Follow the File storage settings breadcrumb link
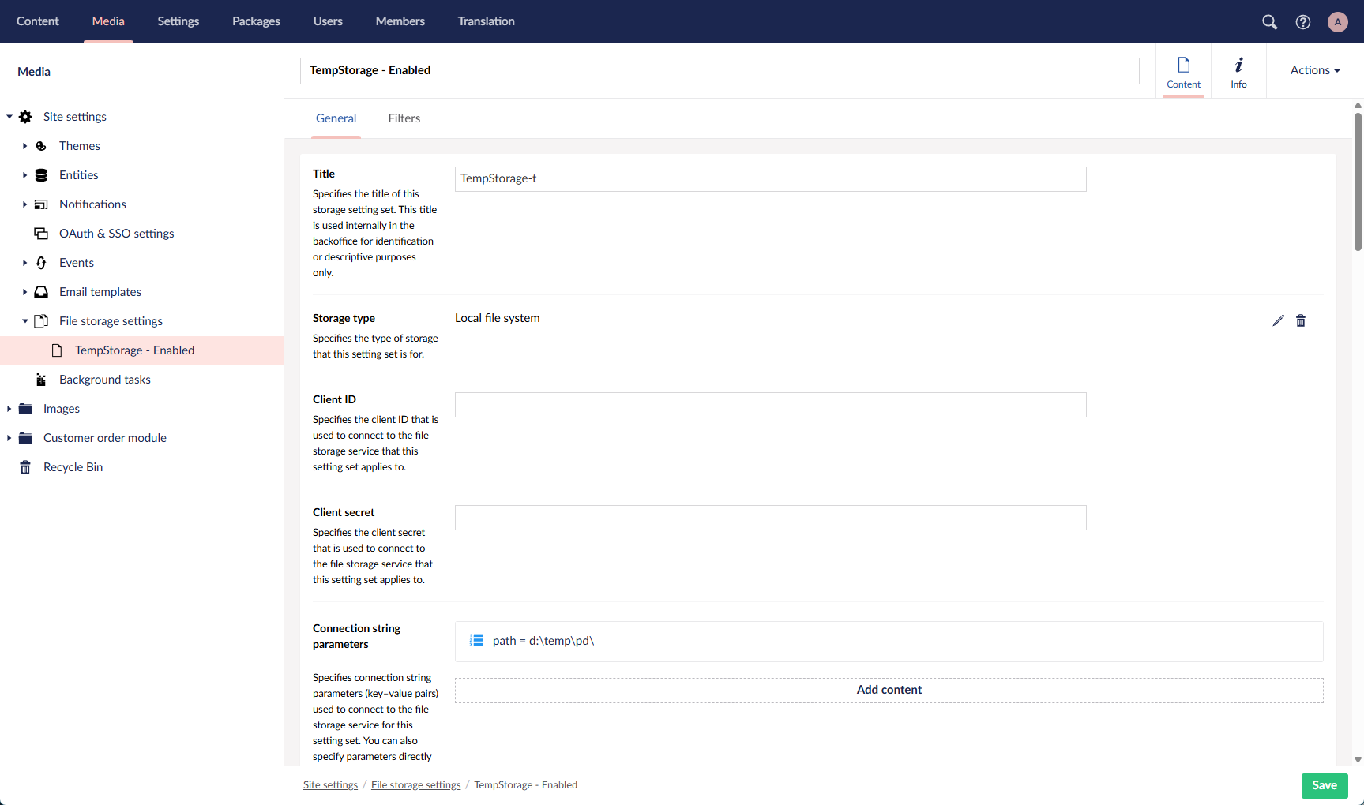The width and height of the screenshot is (1364, 805). pos(415,785)
